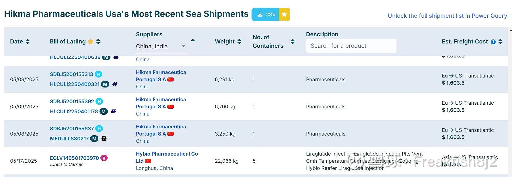Screen dimensions: 512x177
Task: Click the star icon next to Bill of Lading
Action: (90, 41)
